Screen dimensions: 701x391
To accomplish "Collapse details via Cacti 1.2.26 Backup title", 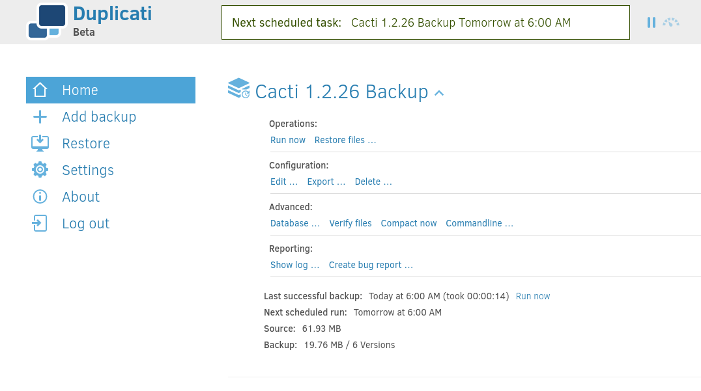I will tap(341, 92).
